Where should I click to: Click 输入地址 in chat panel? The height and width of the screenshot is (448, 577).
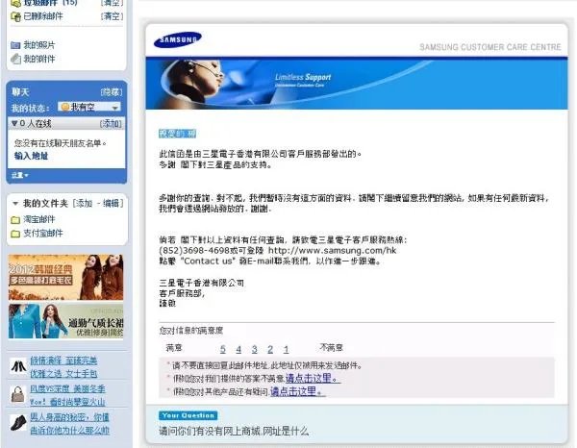point(32,156)
